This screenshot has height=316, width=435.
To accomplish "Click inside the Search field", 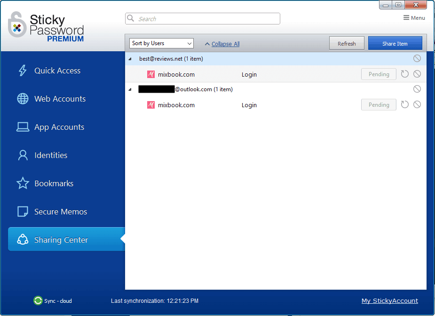I will pos(202,18).
